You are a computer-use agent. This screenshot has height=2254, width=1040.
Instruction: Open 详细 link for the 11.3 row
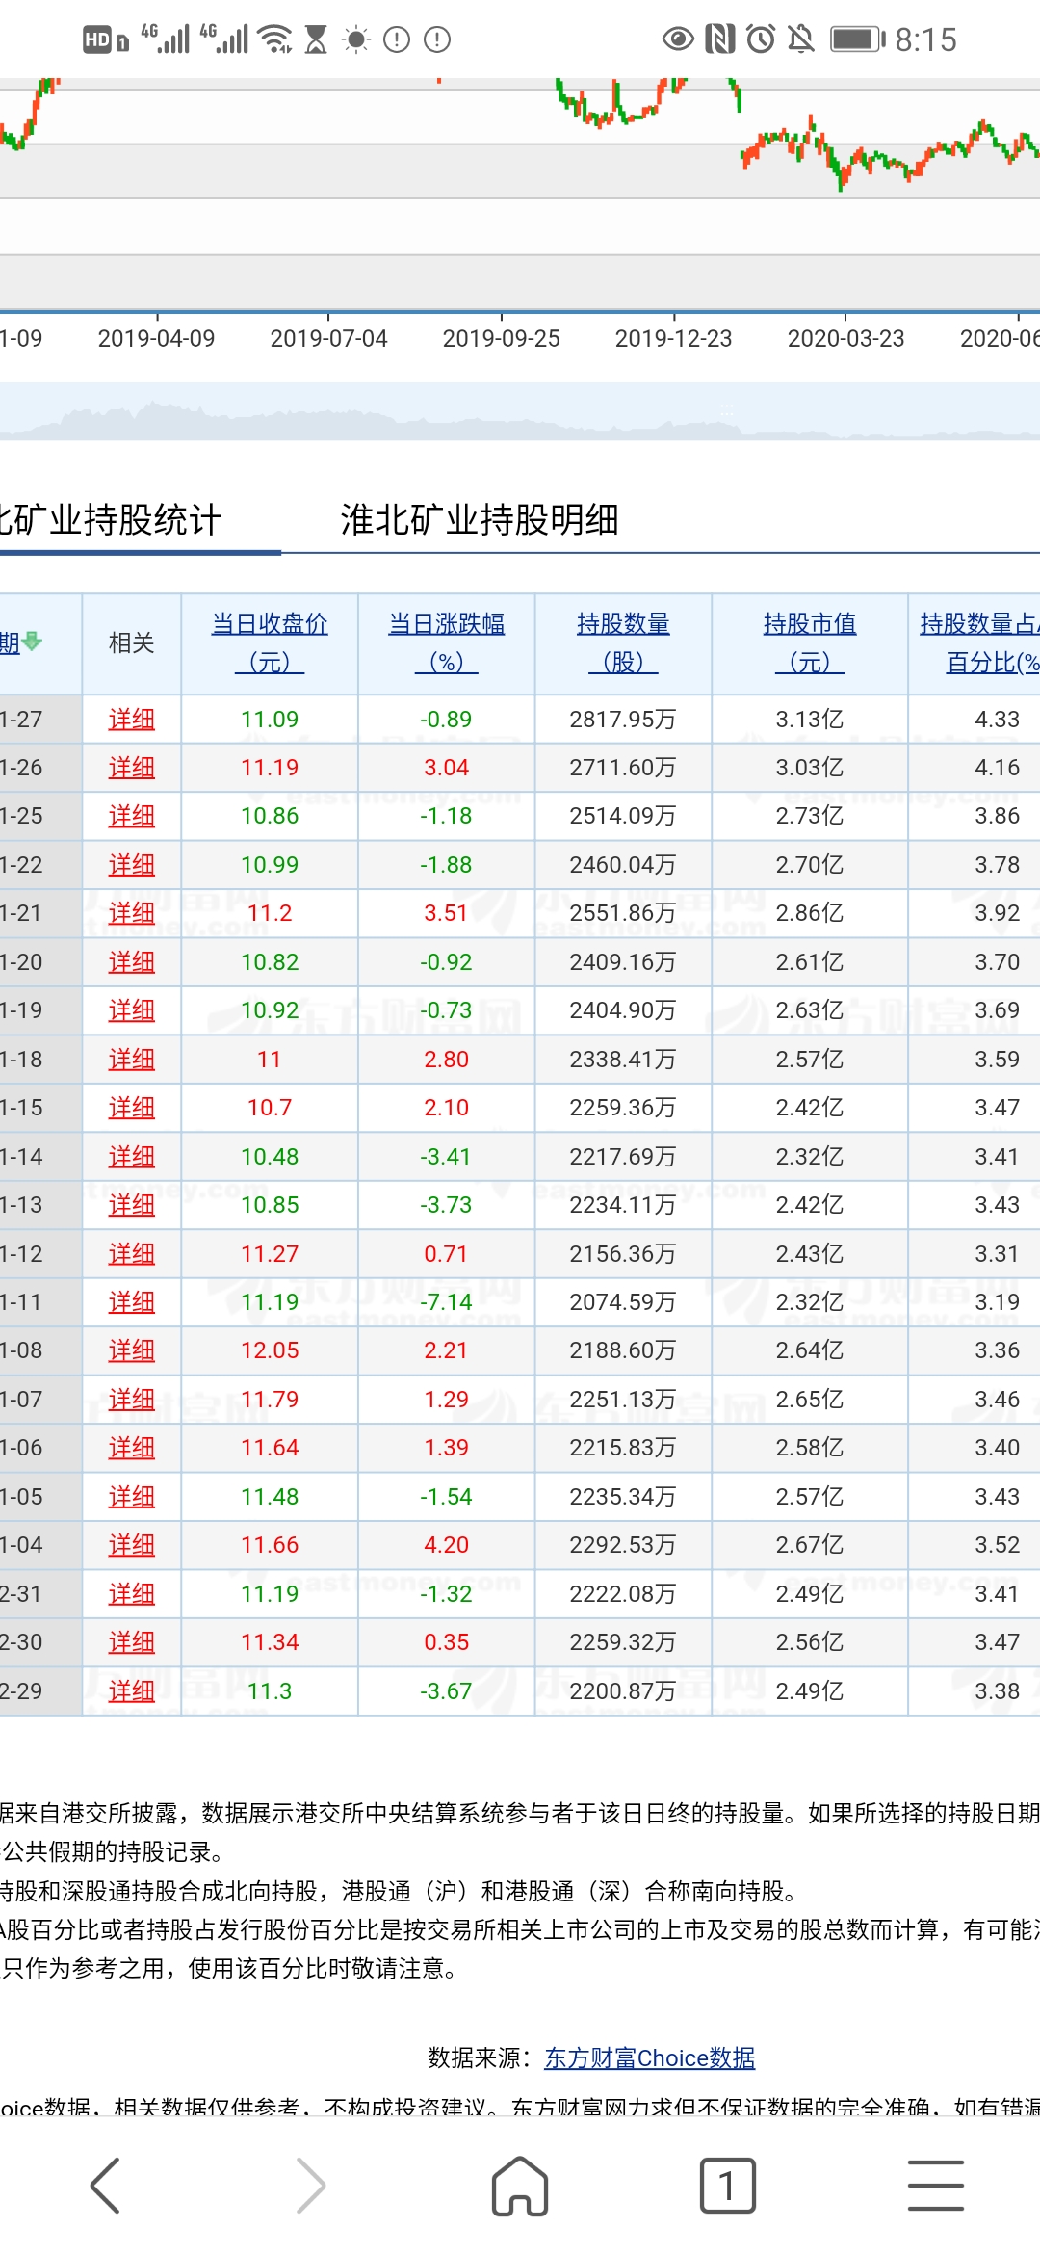pos(132,1690)
